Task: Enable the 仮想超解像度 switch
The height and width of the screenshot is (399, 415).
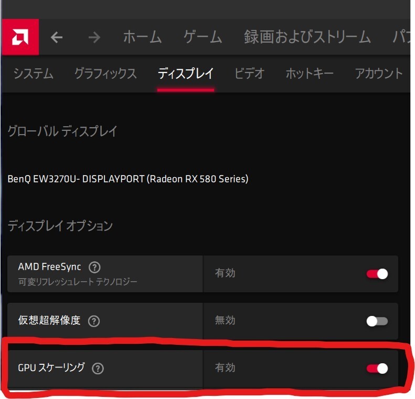Action: click(x=377, y=321)
